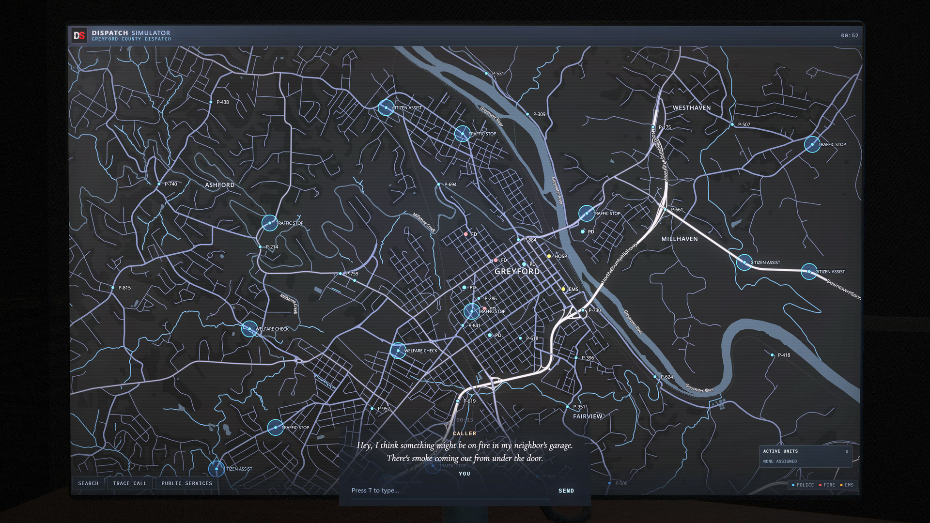Click the 00:52 timer display
Image resolution: width=930 pixels, height=523 pixels.
click(850, 35)
